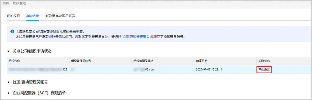Image resolution: width=312 pixels, height=100 pixels.
Task: Click the 申请日期 column header
Action: tap(225, 61)
